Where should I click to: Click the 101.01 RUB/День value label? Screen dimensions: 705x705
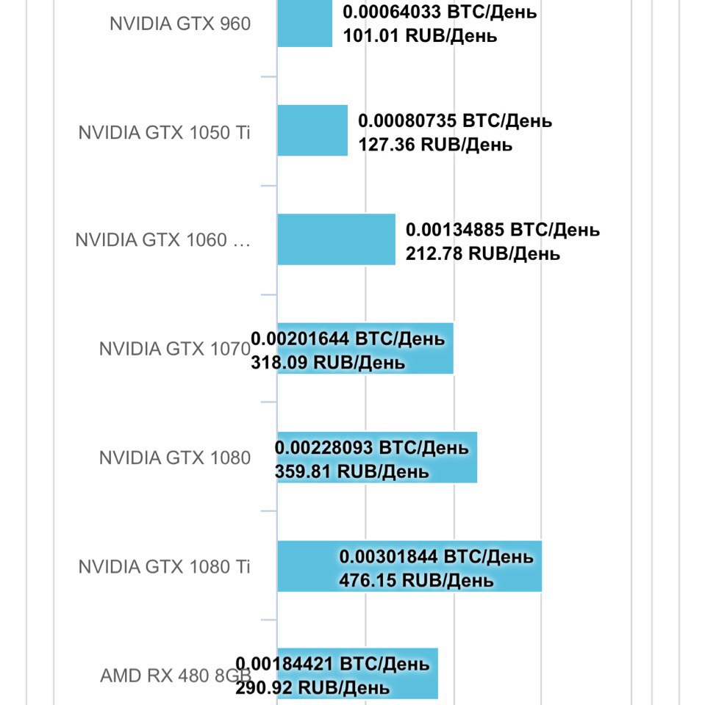420,35
